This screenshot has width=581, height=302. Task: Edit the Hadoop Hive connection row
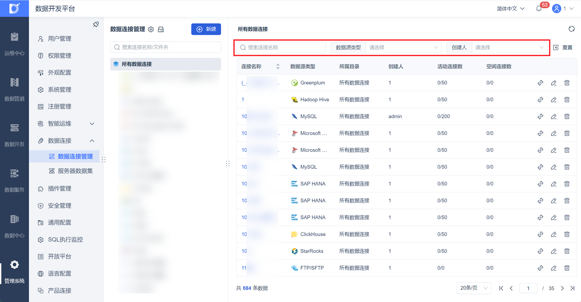click(x=554, y=100)
